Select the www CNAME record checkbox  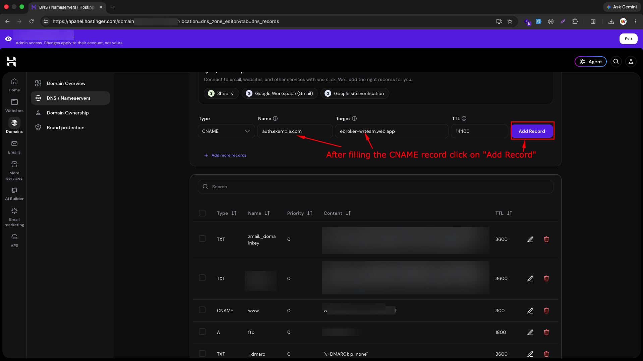click(202, 310)
